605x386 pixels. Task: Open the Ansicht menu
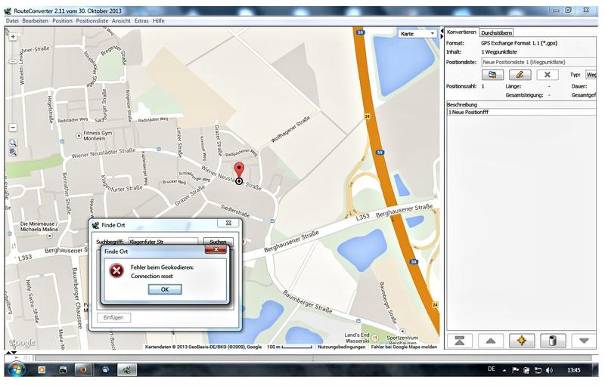(121, 21)
